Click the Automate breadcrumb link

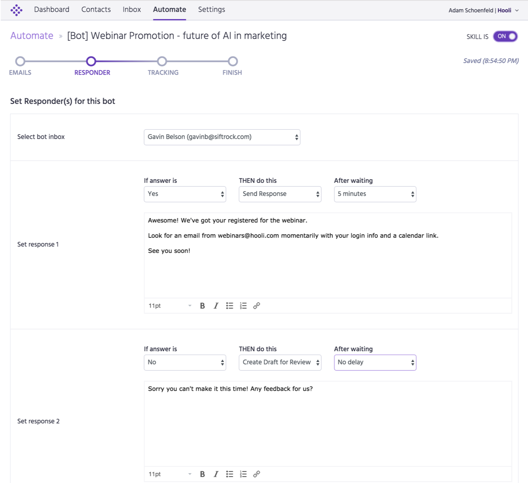[32, 36]
